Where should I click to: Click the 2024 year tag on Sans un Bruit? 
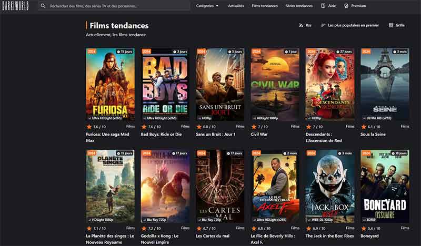pyautogui.click(x=201, y=52)
